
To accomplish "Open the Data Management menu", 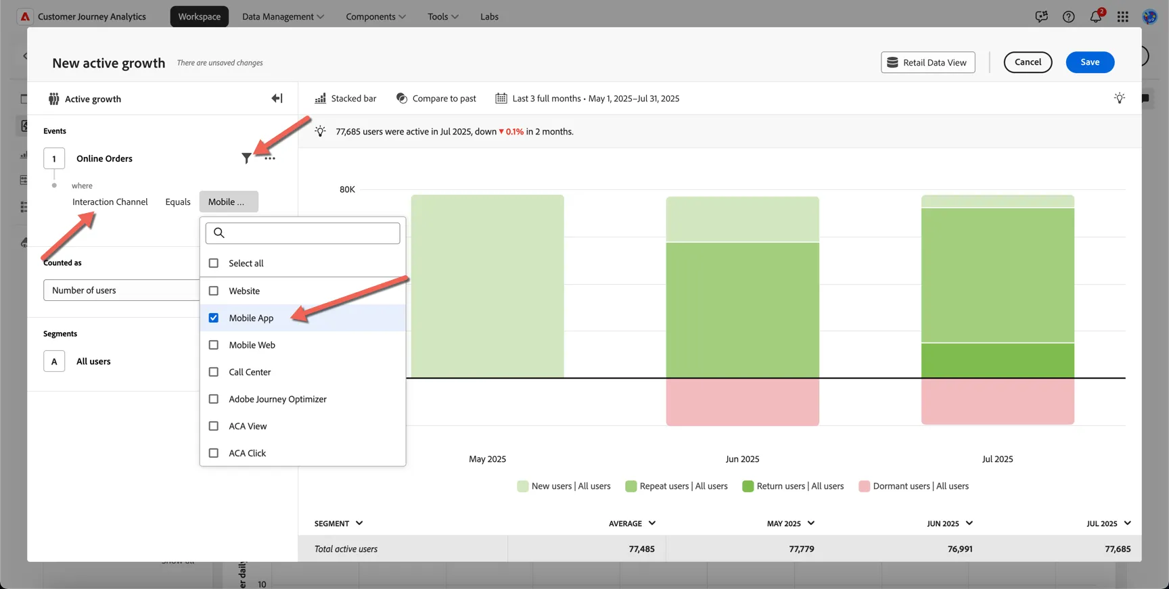I will click(283, 16).
